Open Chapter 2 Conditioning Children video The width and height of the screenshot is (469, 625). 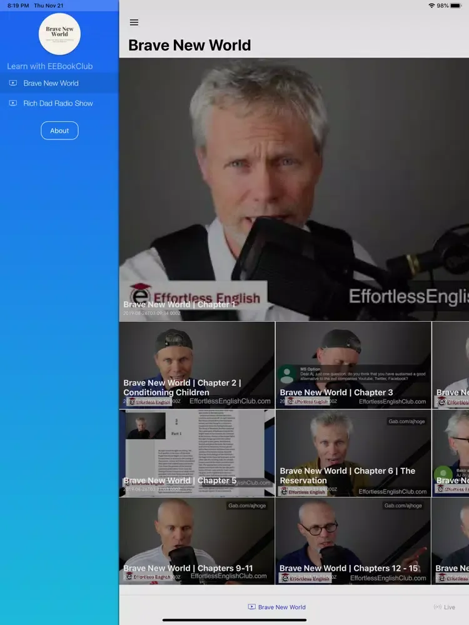pos(197,365)
